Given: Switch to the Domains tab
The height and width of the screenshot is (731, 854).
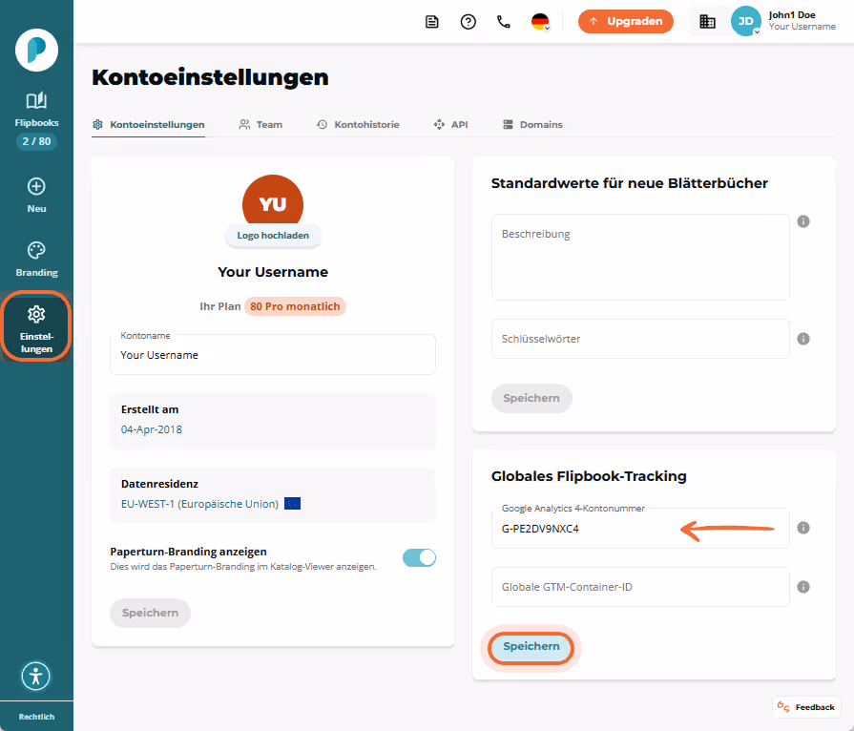Looking at the screenshot, I should (532, 125).
